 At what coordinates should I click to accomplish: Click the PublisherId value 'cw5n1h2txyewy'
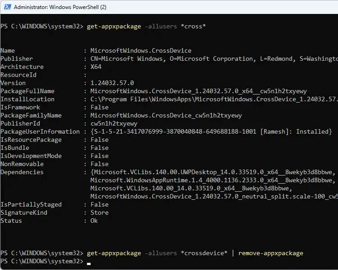[x=114, y=124]
